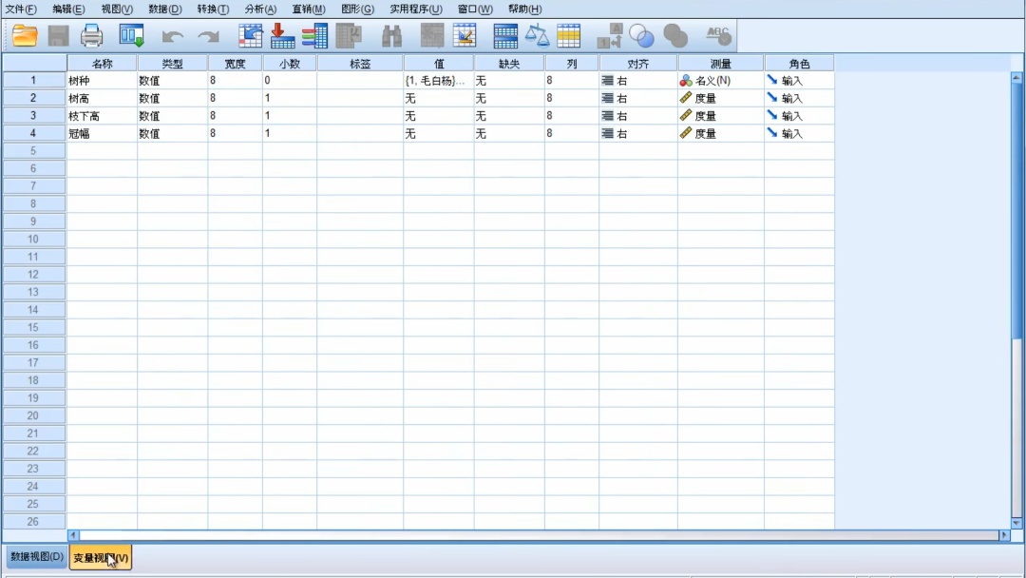Screen dimensions: 1026x578
Task: Click the Weight cases scale icon
Action: (538, 36)
